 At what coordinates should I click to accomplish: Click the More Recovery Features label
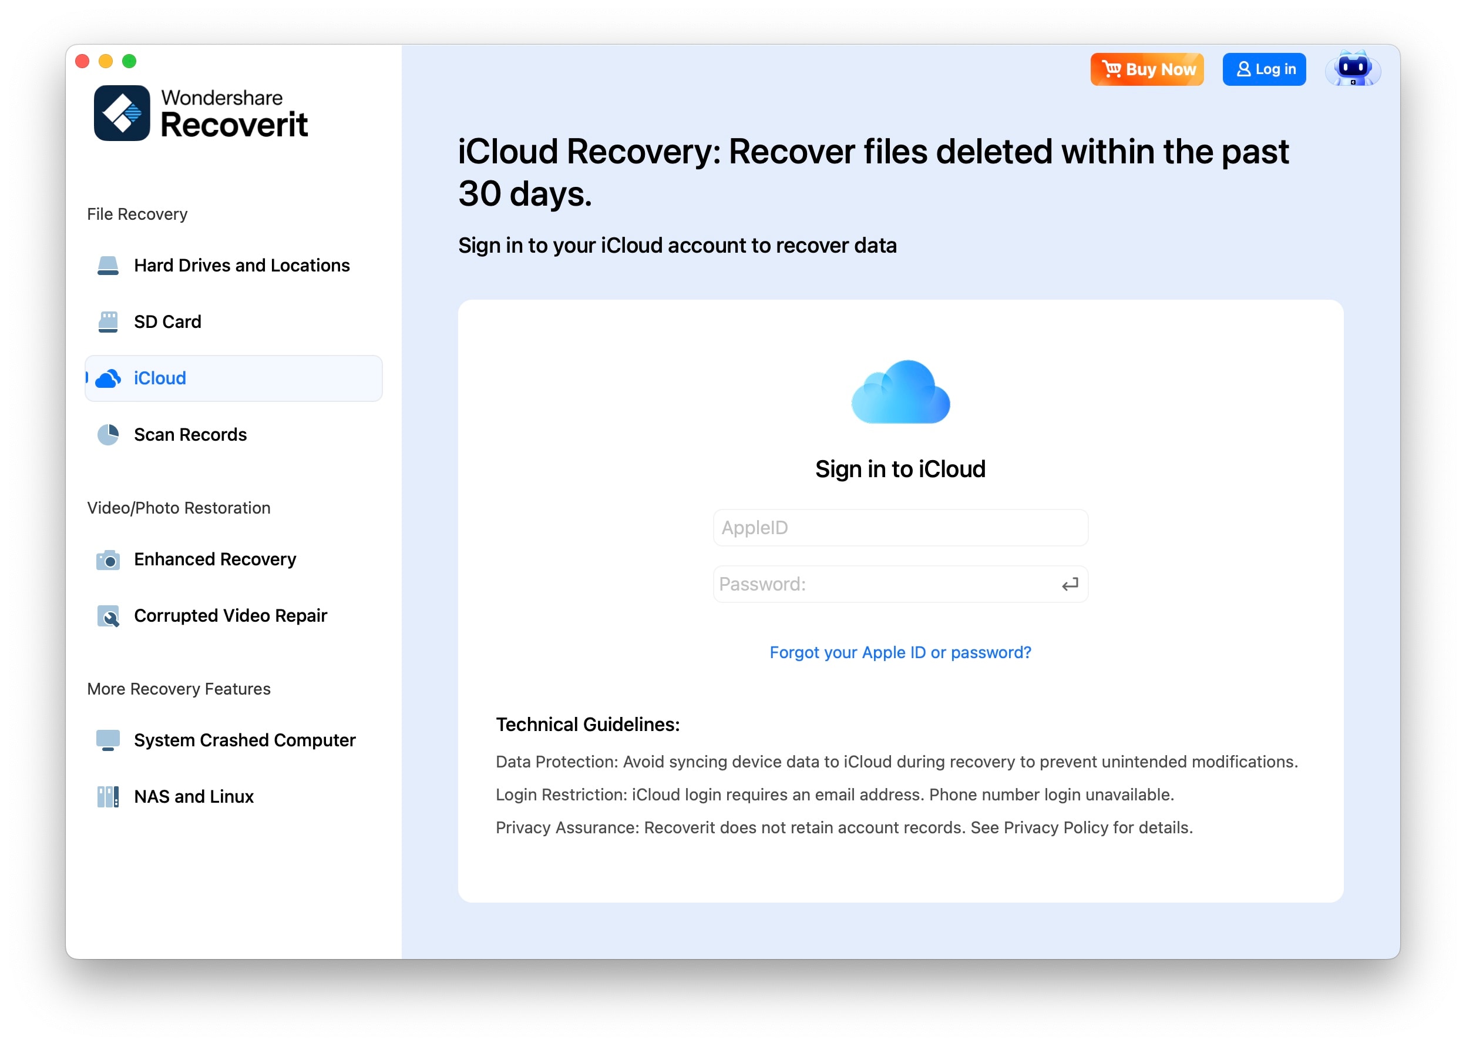[179, 689]
